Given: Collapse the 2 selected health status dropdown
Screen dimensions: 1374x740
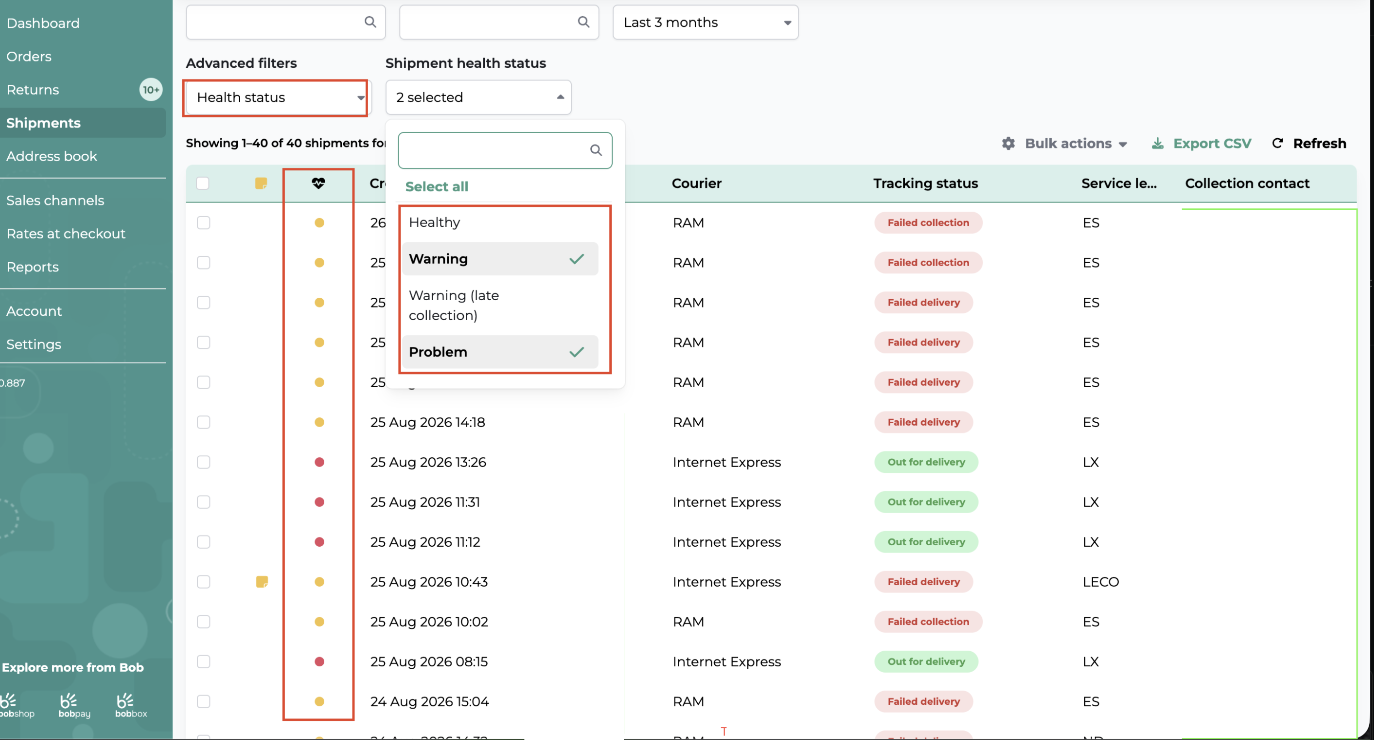Looking at the screenshot, I should click(478, 98).
